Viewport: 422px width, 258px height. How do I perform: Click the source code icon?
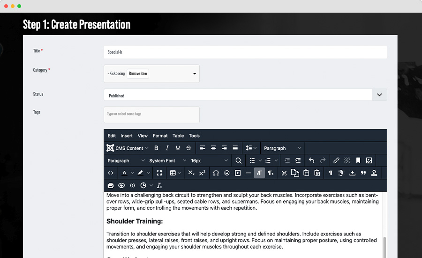pos(111,173)
